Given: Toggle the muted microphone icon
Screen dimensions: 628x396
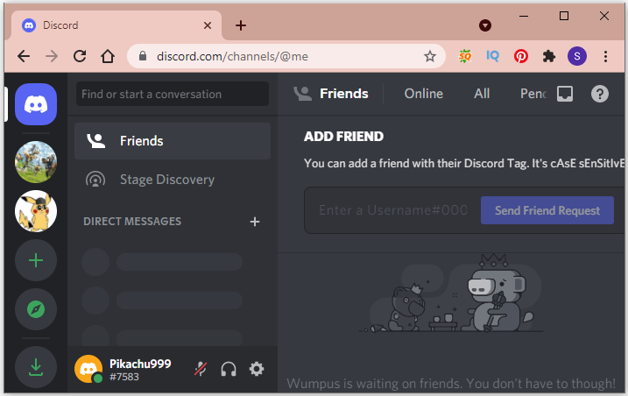Looking at the screenshot, I should pyautogui.click(x=201, y=369).
